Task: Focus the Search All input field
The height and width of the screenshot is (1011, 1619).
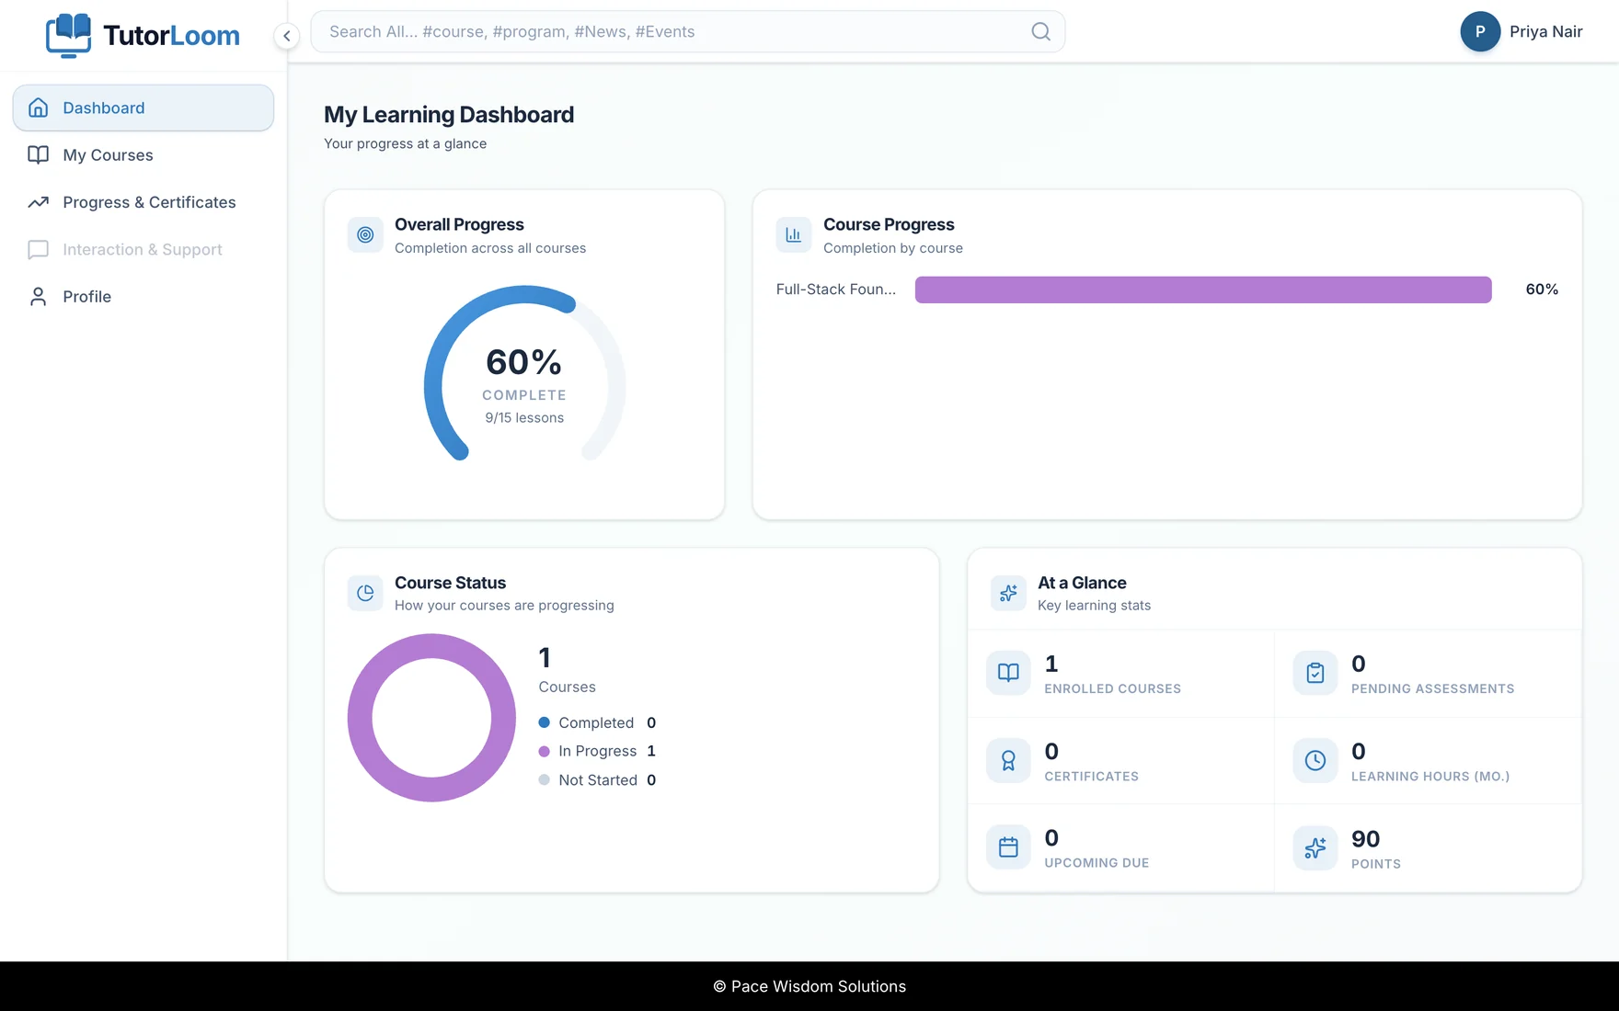Action: point(688,31)
